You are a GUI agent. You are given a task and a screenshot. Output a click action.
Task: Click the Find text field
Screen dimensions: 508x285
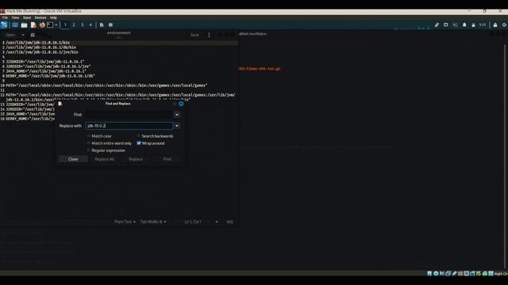[x=129, y=115]
